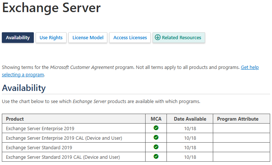Viewport: 272px width, 165px height.
Task: Click the 'Exchange Server' page title
Action: point(51,8)
